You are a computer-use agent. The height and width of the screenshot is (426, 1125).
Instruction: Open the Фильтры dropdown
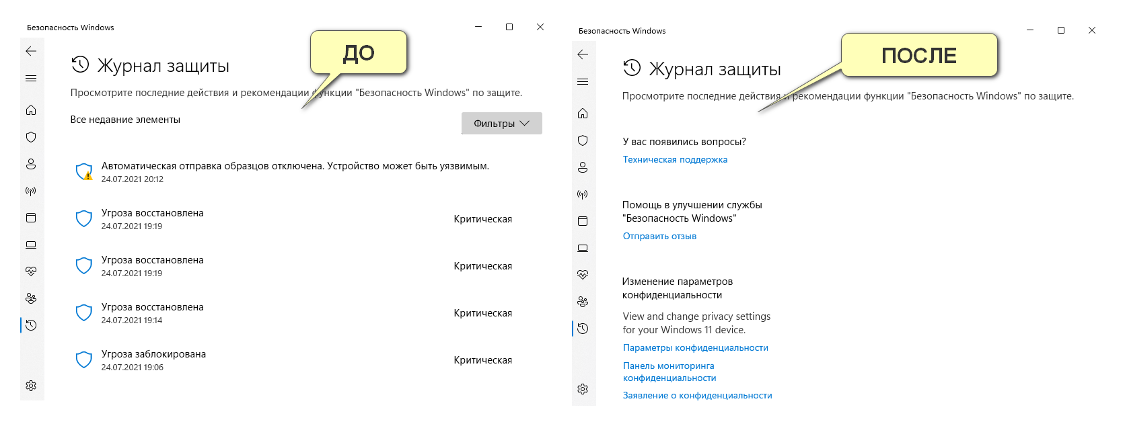(x=502, y=124)
